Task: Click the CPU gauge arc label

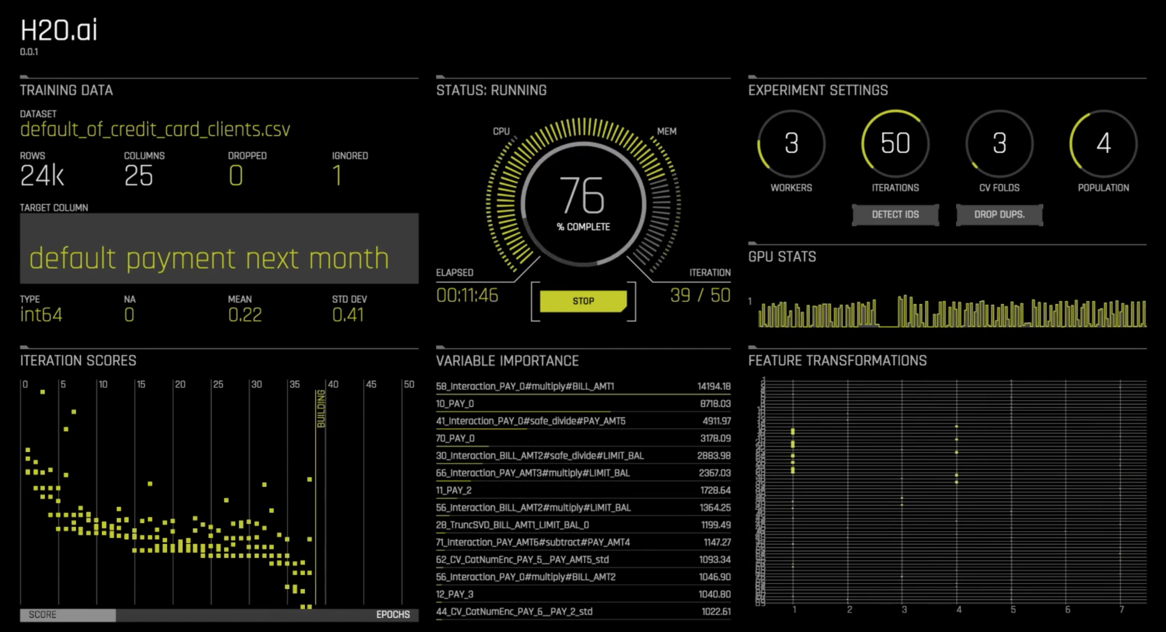Action: pos(501,132)
